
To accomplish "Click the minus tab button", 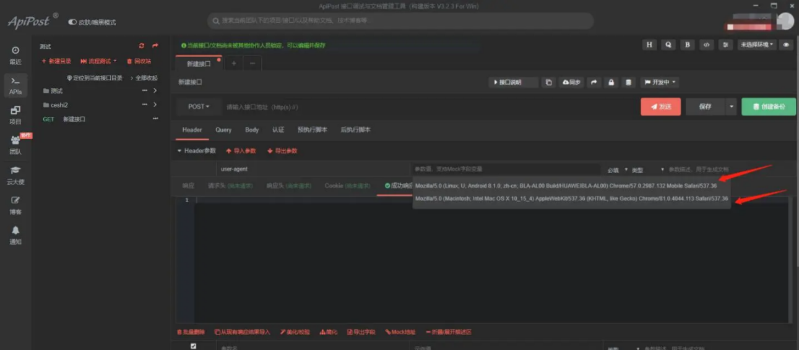I will 252,63.
